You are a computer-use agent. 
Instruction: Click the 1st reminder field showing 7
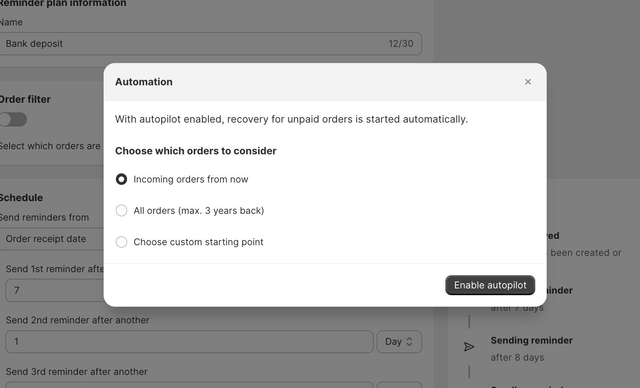point(55,290)
